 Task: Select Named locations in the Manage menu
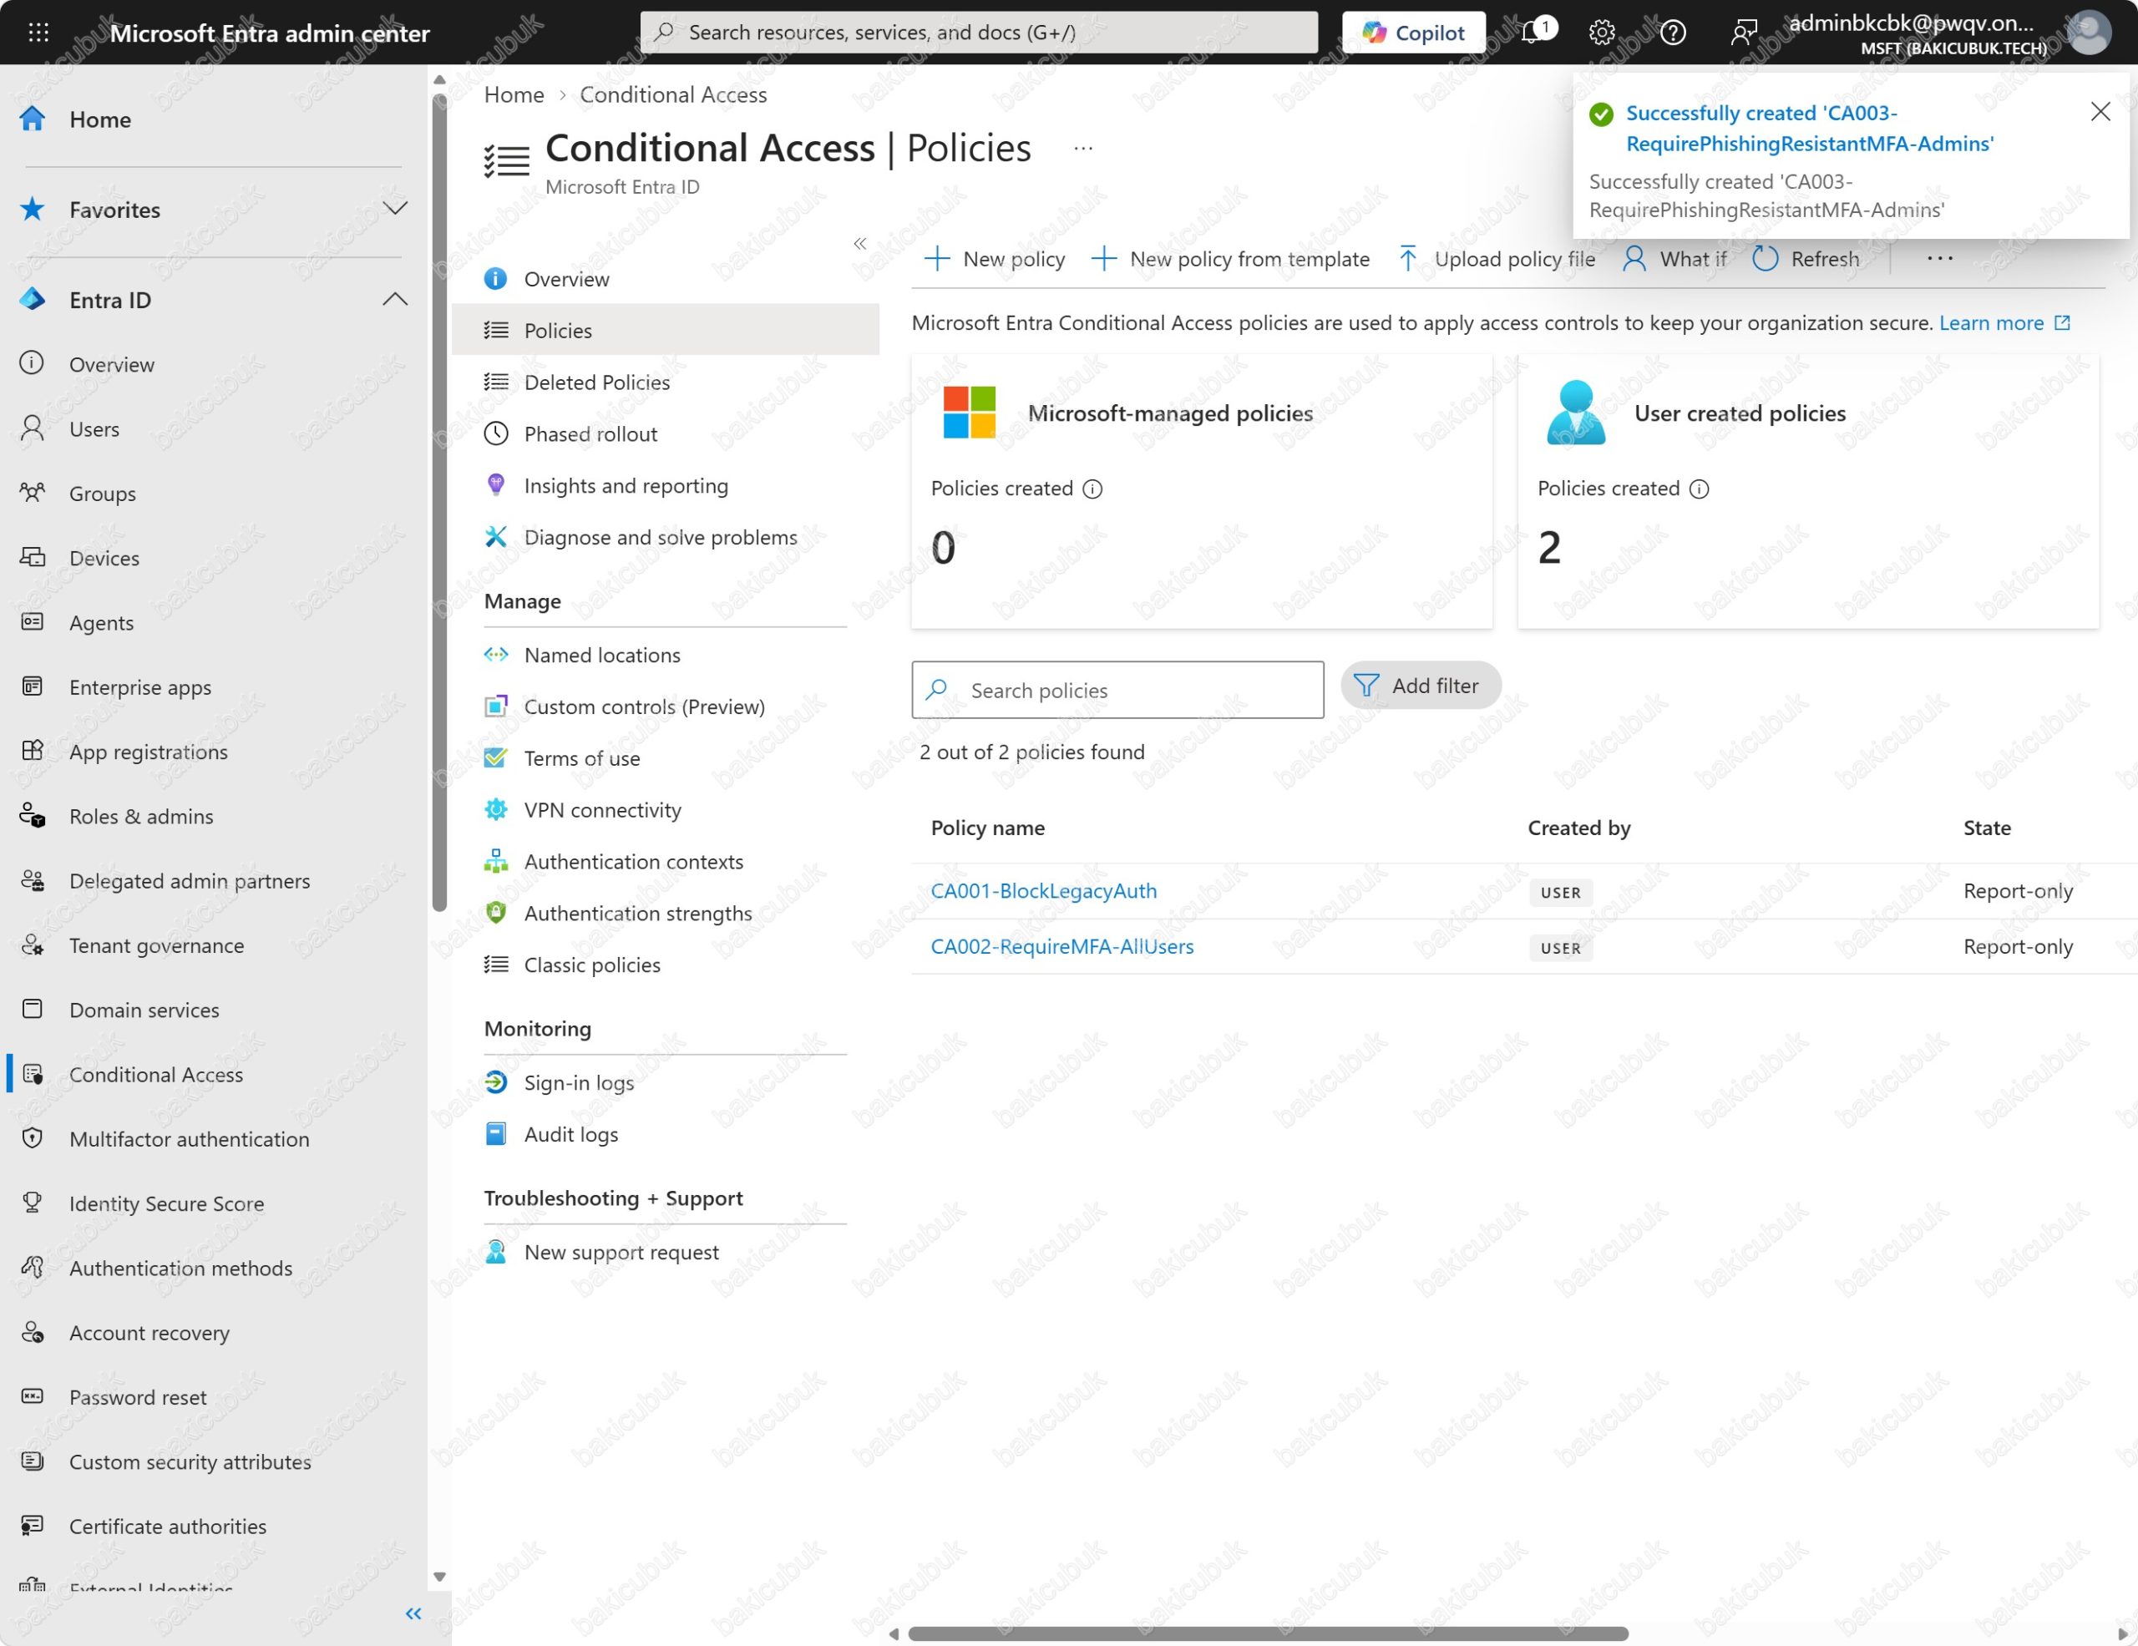coord(601,655)
